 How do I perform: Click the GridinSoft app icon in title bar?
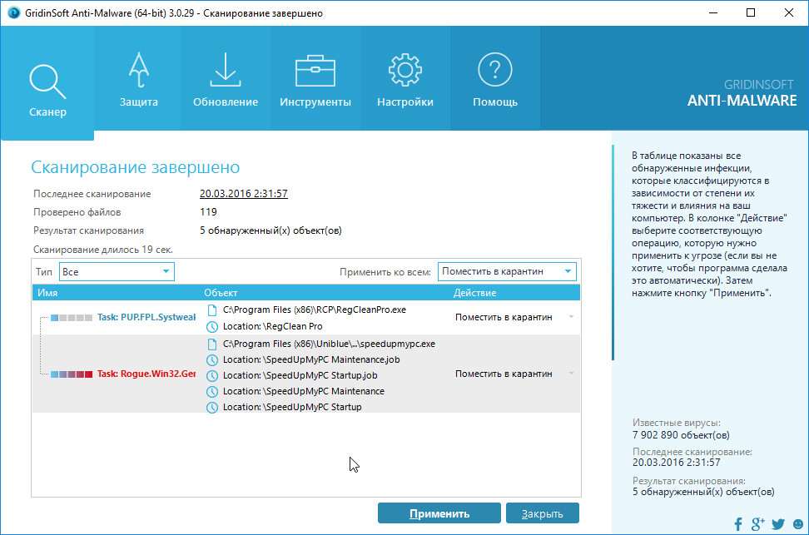(x=13, y=13)
